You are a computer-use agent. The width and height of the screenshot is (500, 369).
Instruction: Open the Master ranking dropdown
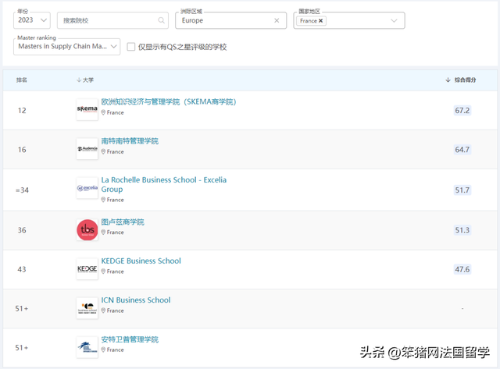point(67,47)
